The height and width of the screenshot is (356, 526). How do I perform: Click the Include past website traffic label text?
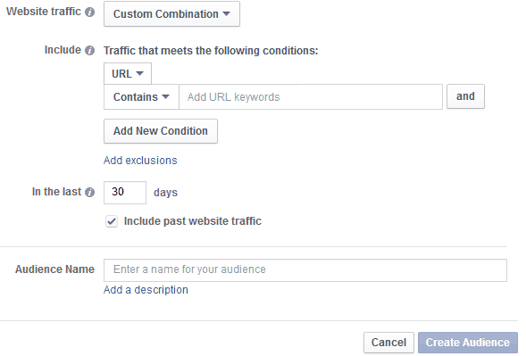193,221
